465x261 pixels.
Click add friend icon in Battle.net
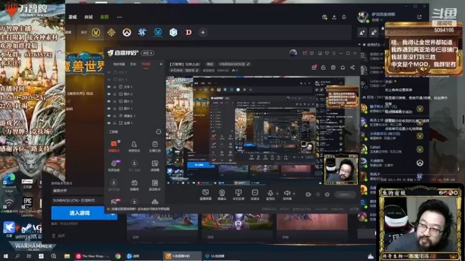click(x=362, y=32)
